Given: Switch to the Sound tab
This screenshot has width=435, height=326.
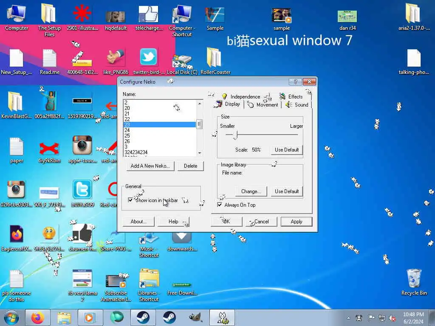Looking at the screenshot, I should (297, 105).
